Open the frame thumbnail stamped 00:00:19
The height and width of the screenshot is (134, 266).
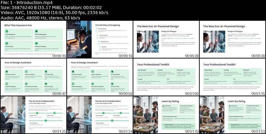[x=100, y=39]
